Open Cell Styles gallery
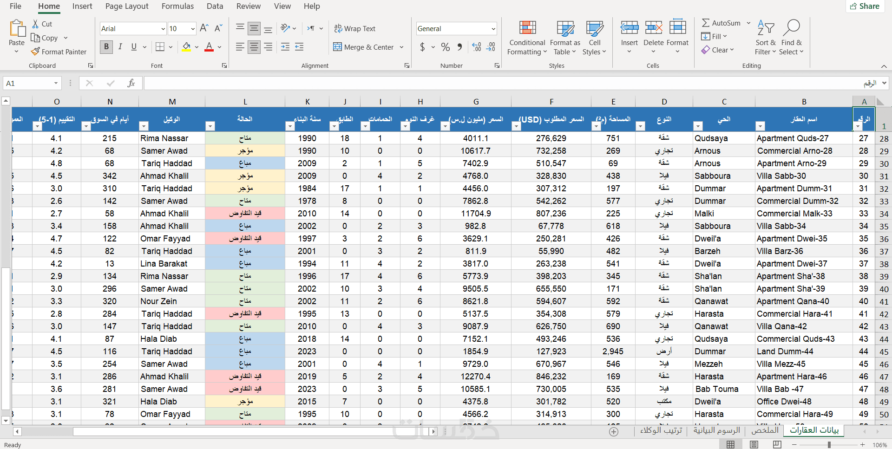The image size is (892, 449). (595, 38)
